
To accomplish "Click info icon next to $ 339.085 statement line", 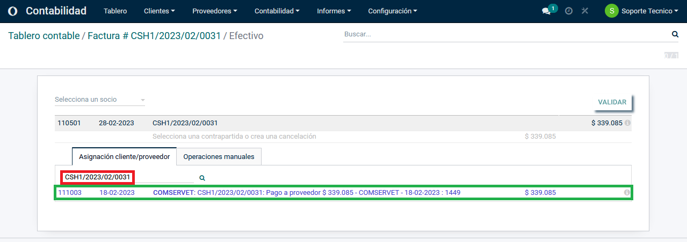I will pos(628,123).
